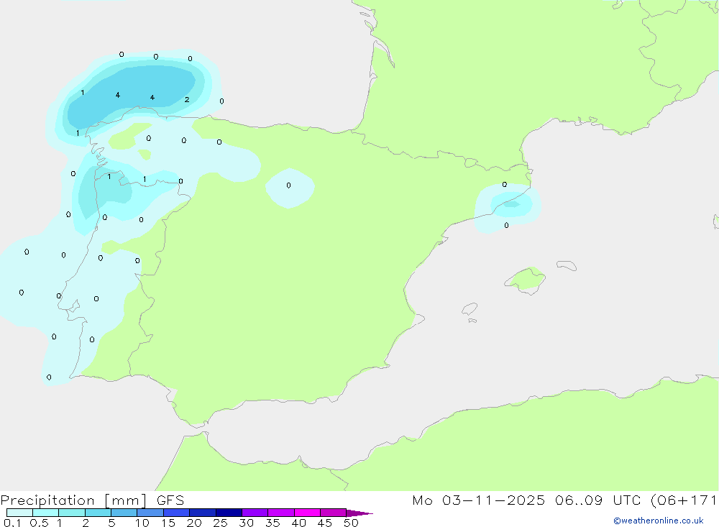
Task: Click the purple arrow above 50 mm
Action: point(359,513)
